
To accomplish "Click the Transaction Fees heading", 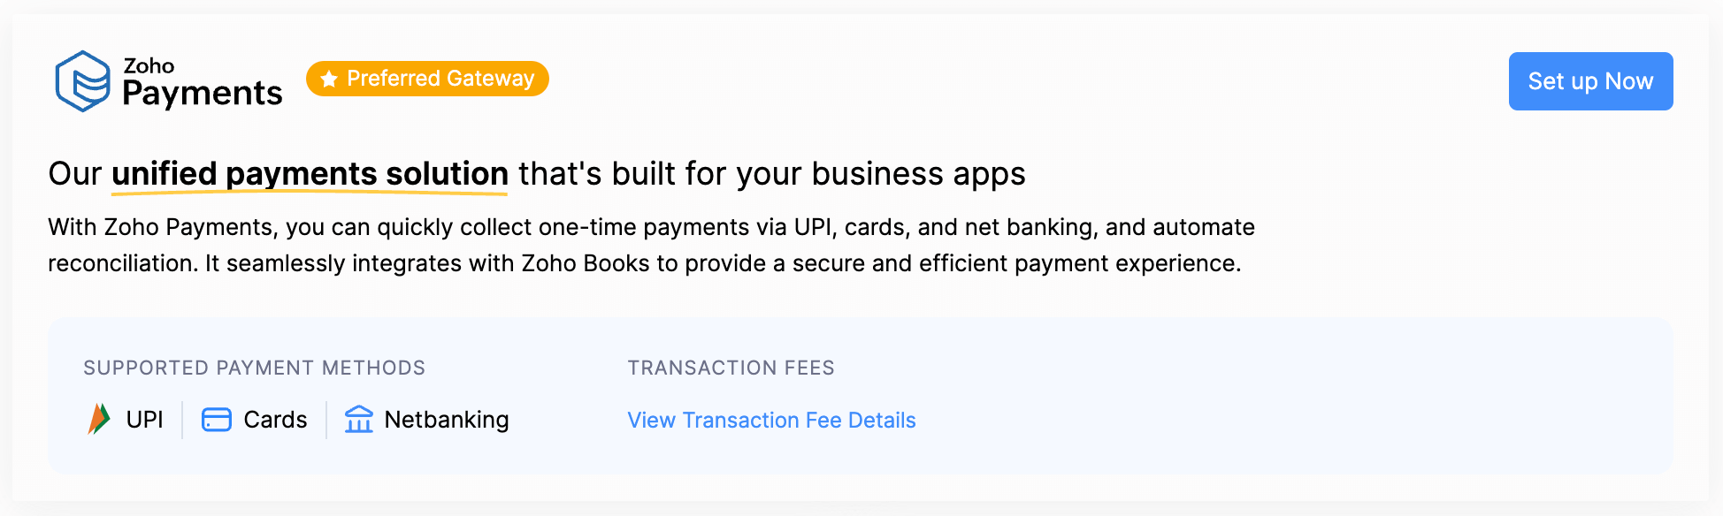I will click(x=731, y=368).
